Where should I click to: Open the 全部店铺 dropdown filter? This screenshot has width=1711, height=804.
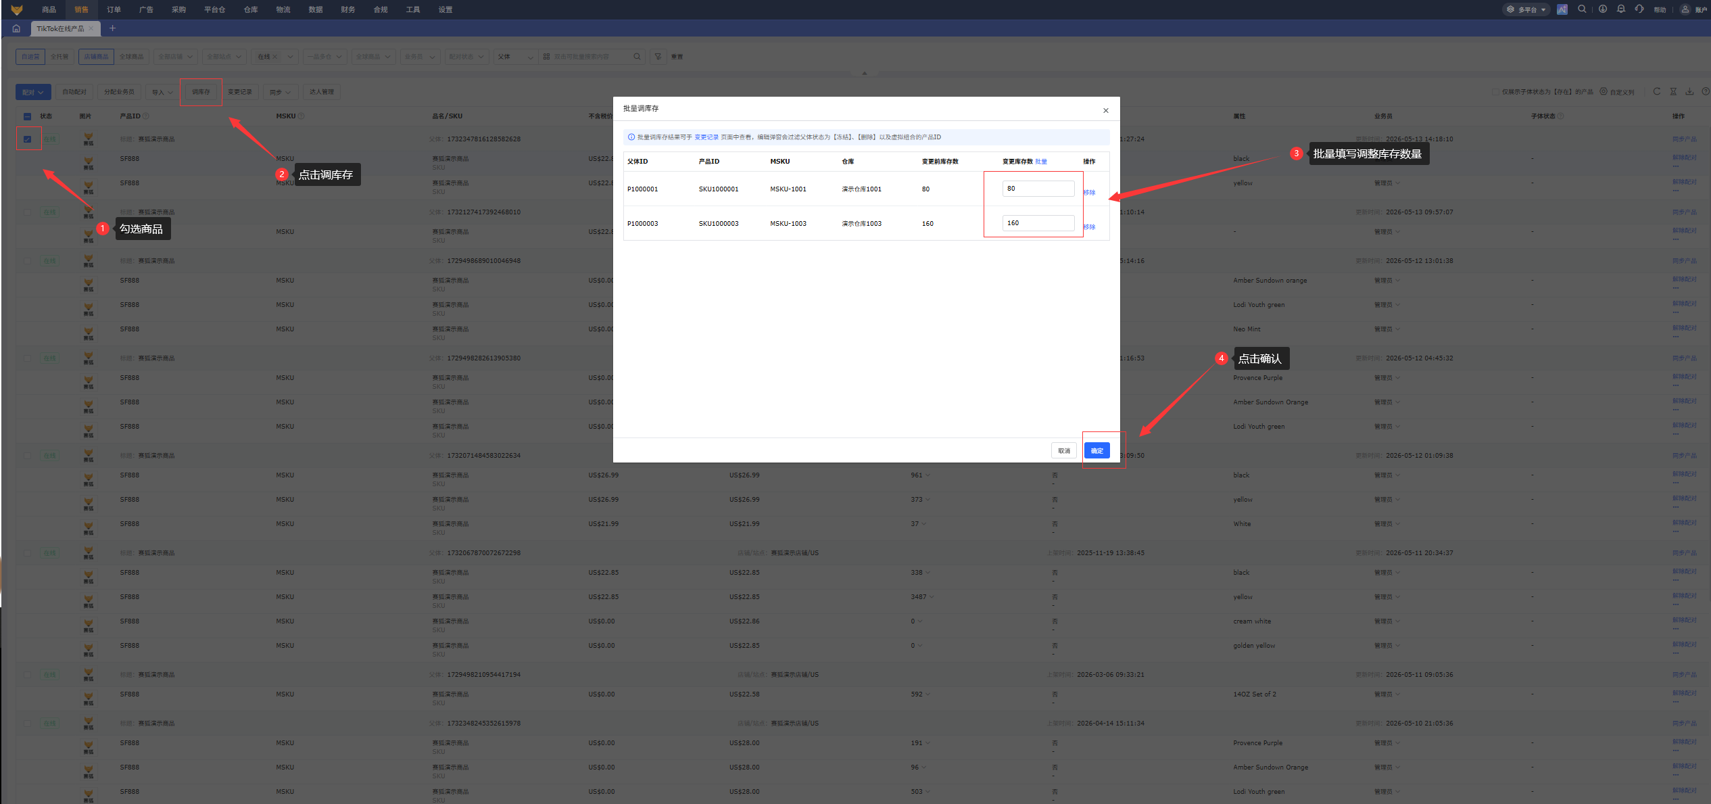click(x=176, y=57)
